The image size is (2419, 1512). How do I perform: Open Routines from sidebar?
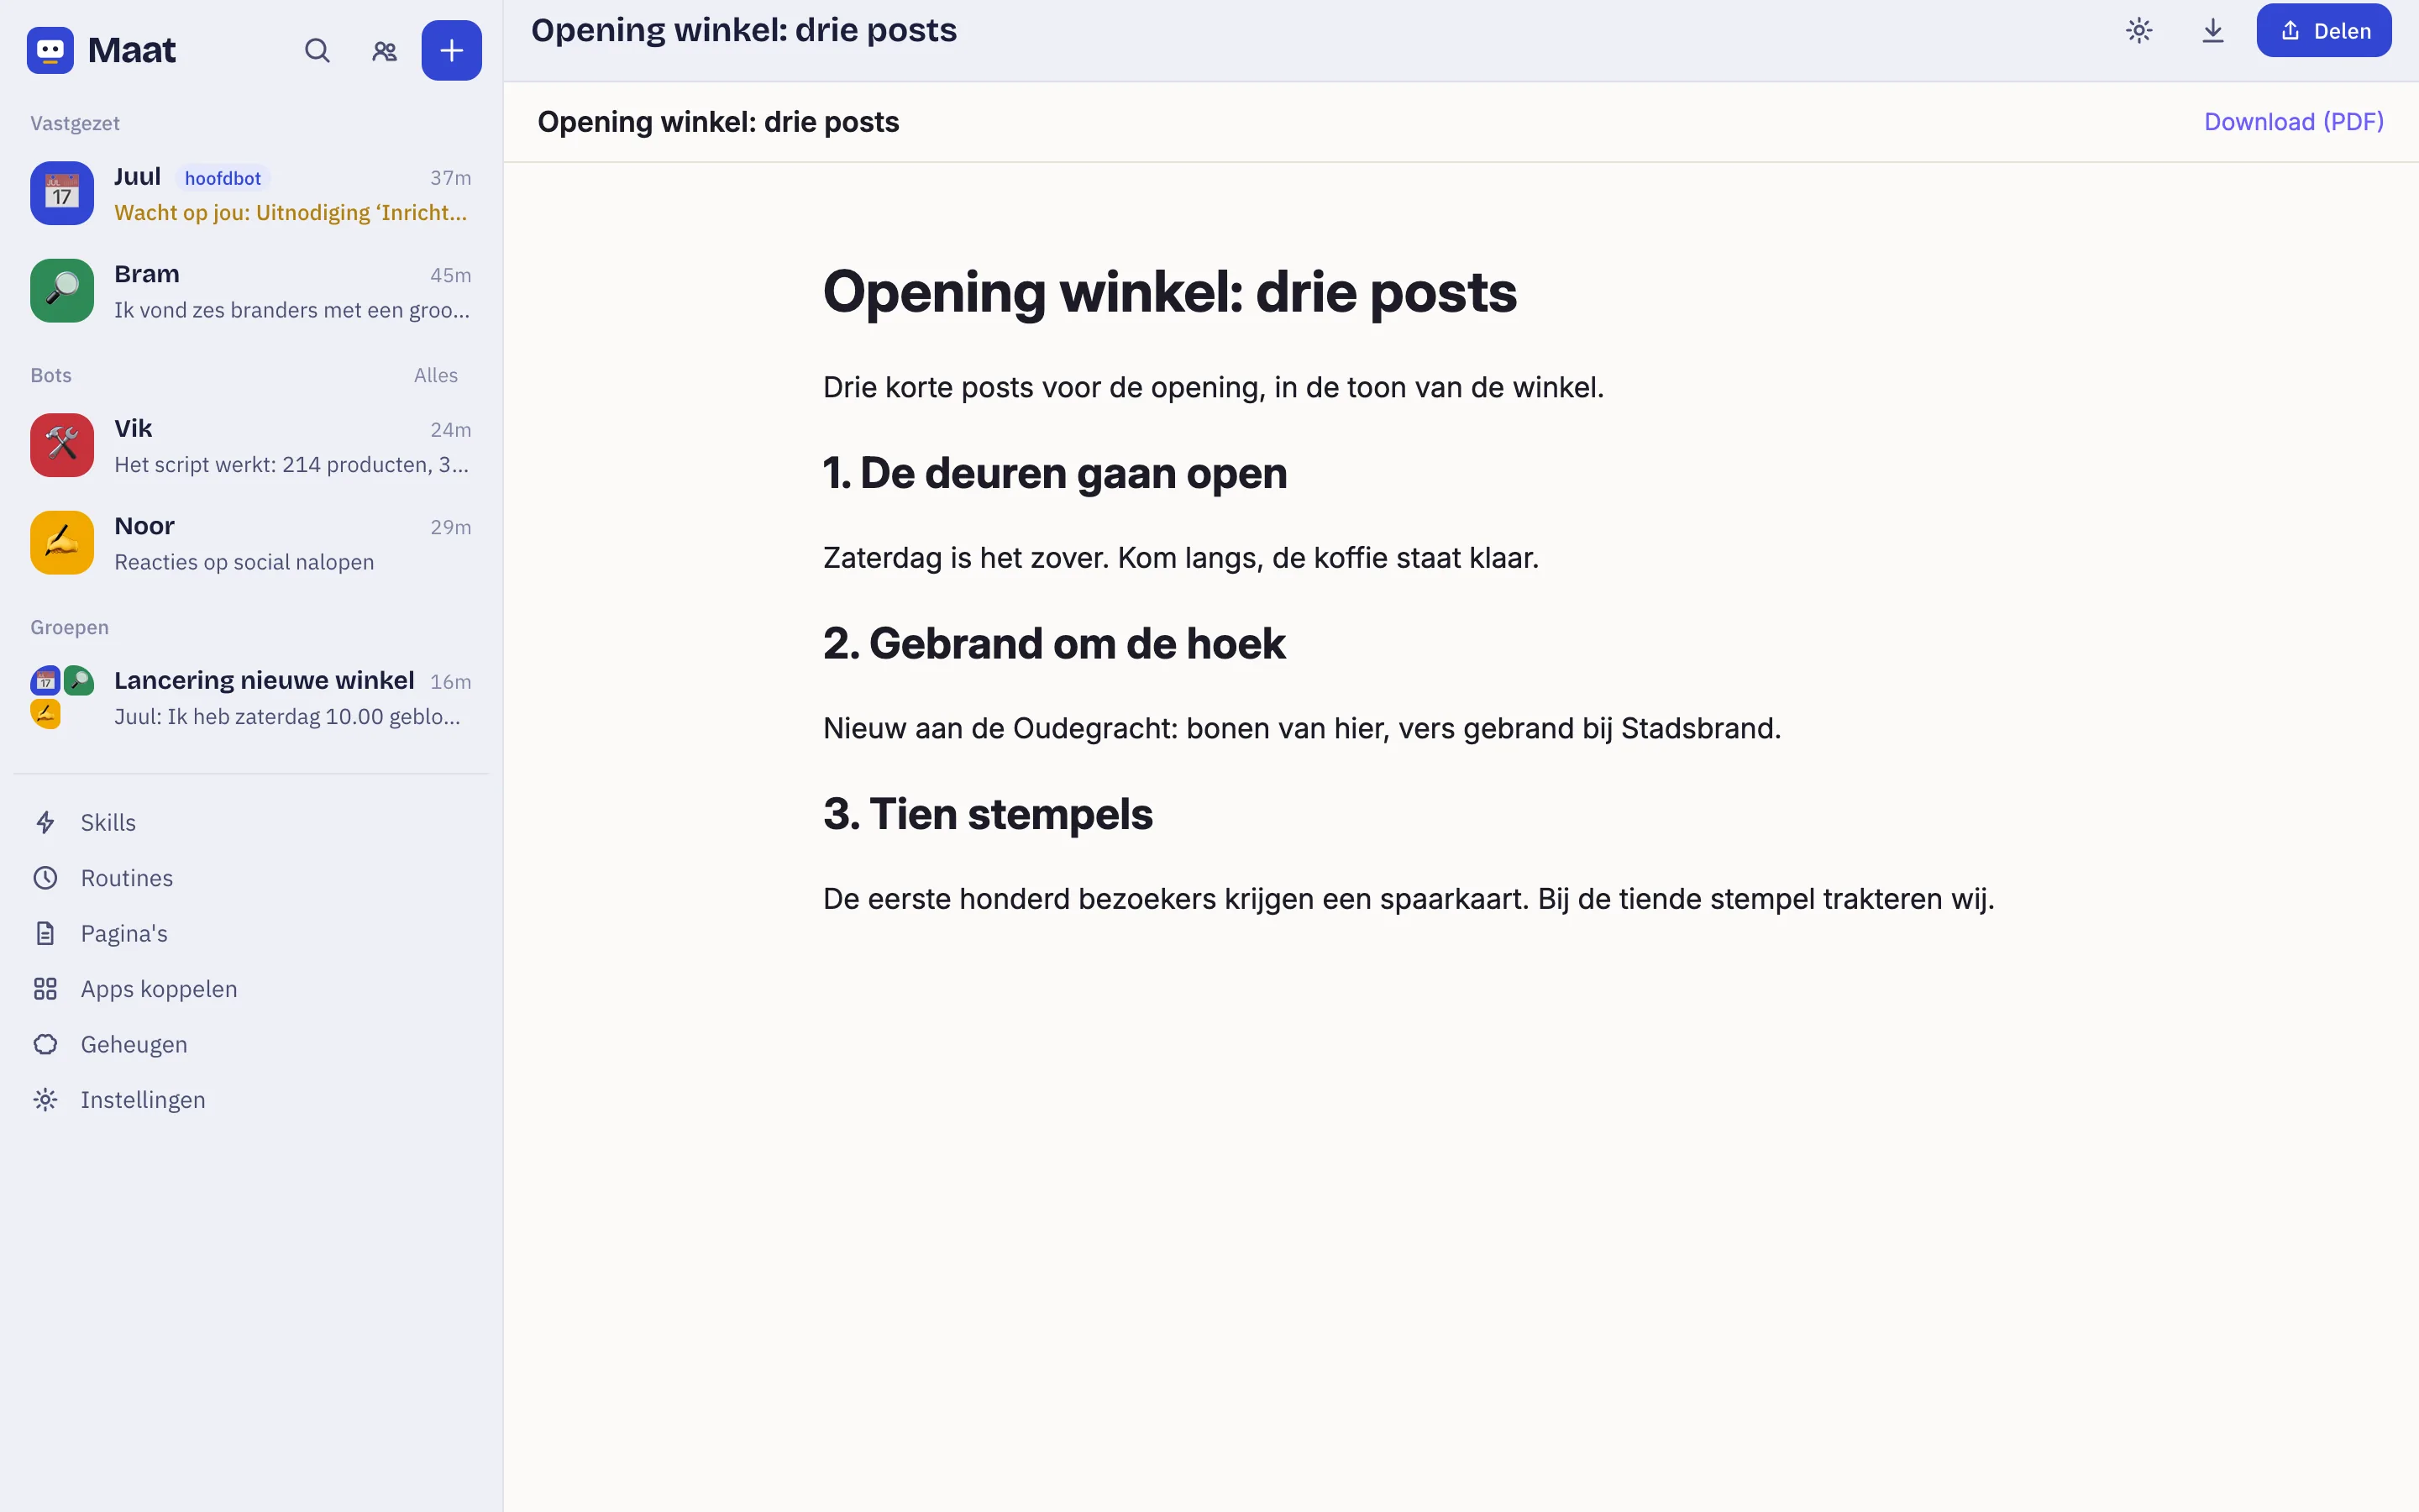click(251, 878)
